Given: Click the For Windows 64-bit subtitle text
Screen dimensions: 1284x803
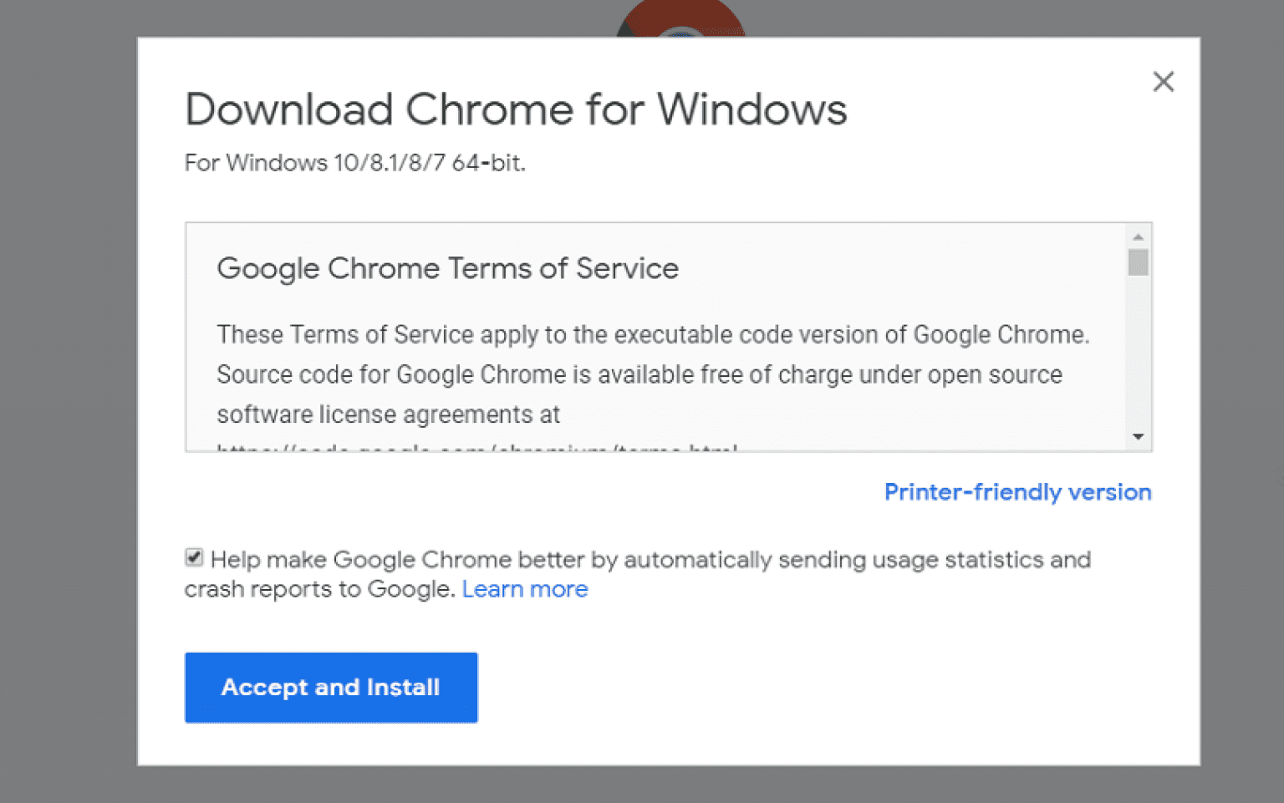Looking at the screenshot, I should pos(354,163).
